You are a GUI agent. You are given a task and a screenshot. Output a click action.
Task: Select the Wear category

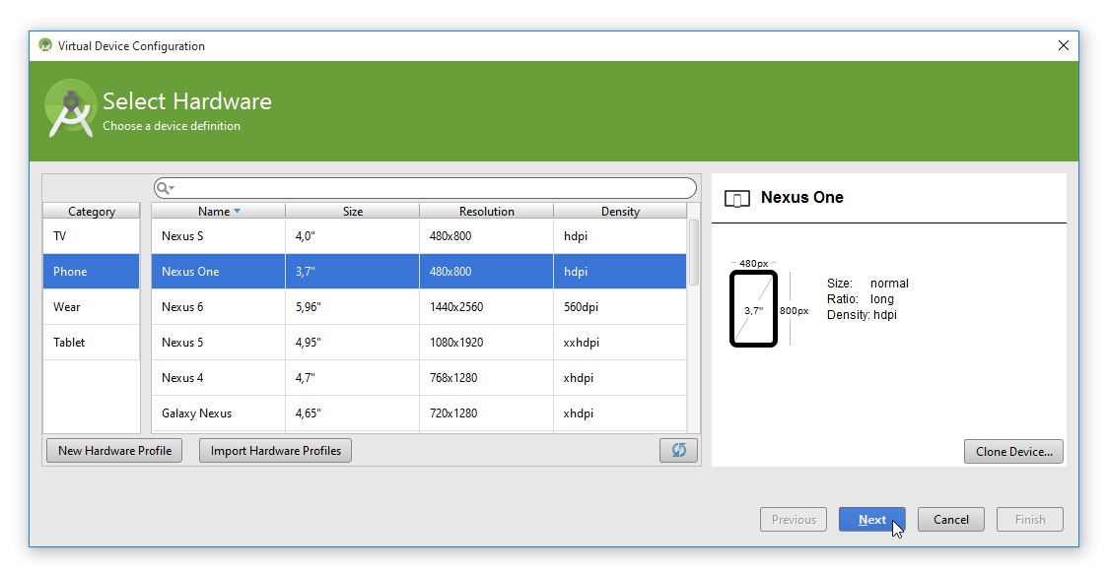(91, 307)
